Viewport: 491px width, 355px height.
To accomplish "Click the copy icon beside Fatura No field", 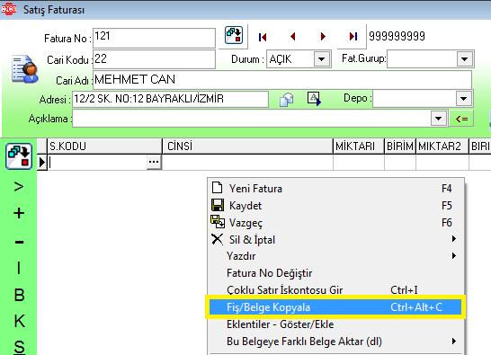I will coord(234,35).
